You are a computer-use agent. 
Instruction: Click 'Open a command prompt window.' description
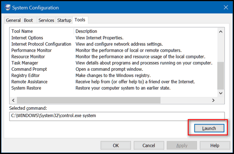109,69
